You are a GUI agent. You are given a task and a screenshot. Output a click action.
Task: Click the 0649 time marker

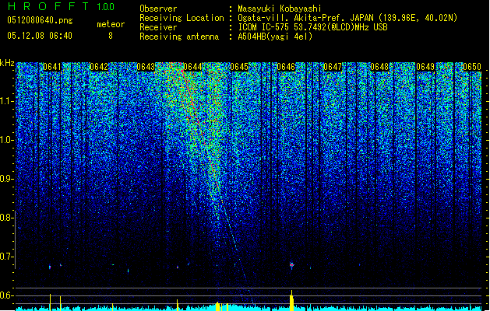tap(425, 67)
